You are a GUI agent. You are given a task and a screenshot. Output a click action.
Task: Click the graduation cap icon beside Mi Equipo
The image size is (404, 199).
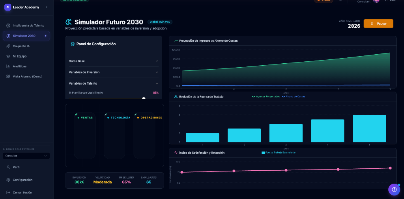8,56
